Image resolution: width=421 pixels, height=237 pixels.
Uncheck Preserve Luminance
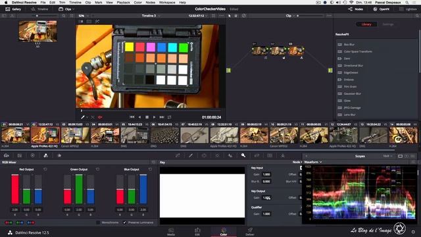[124, 223]
